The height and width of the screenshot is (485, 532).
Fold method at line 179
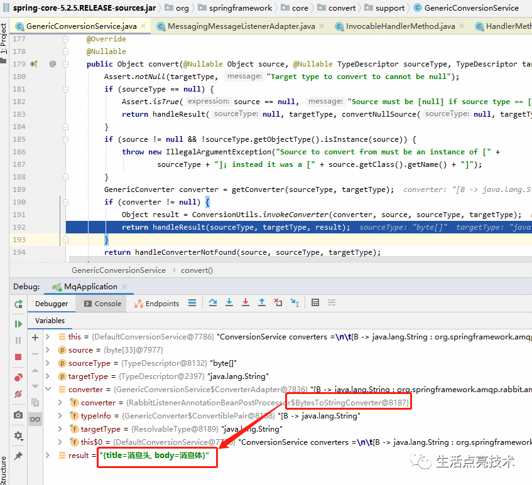pyautogui.click(x=65, y=64)
